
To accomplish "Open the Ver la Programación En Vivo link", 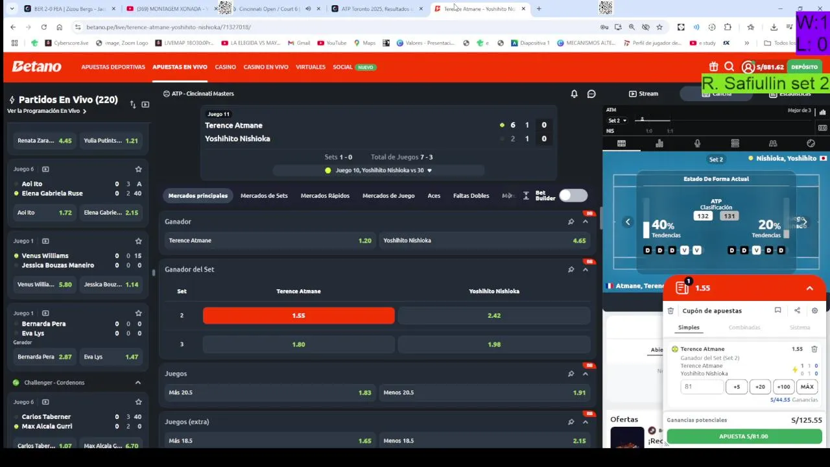I will click(47, 111).
